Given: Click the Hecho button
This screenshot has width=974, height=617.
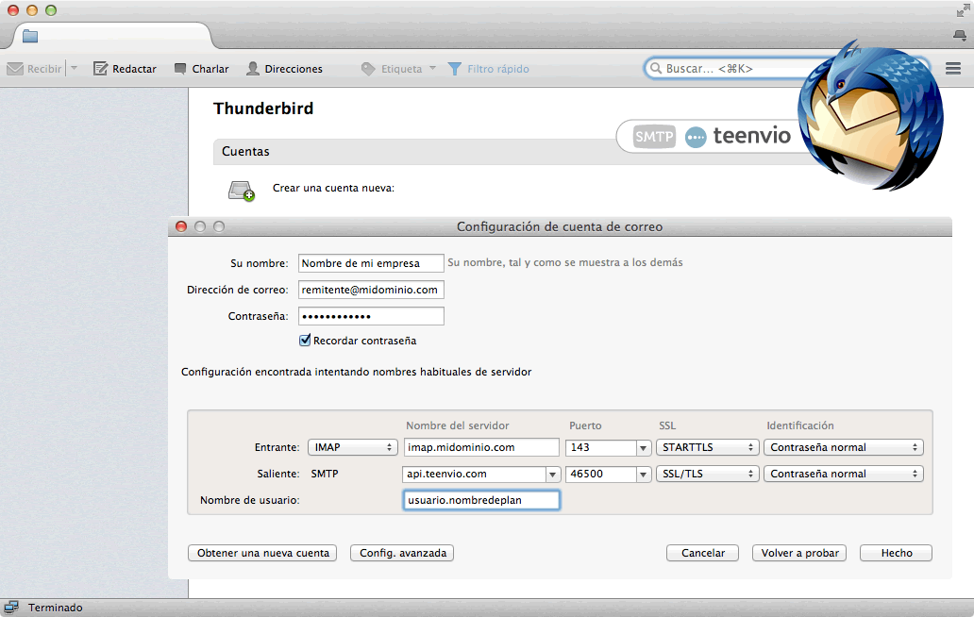Looking at the screenshot, I should 896,553.
